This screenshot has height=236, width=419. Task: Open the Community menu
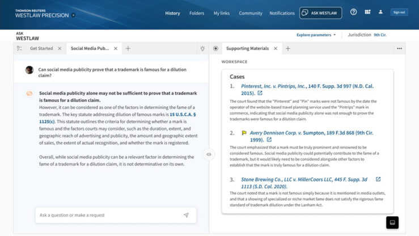[x=251, y=13]
